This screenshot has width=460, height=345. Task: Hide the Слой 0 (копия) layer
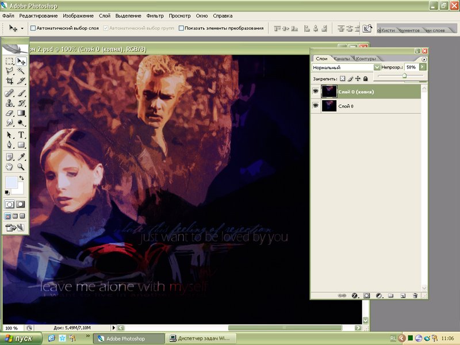(316, 91)
